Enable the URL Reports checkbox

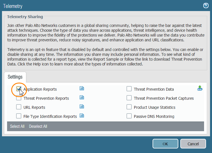pyautogui.click(x=19, y=107)
